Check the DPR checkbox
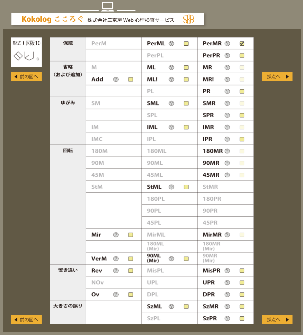Viewport: 303px width, 335px height. click(x=242, y=295)
